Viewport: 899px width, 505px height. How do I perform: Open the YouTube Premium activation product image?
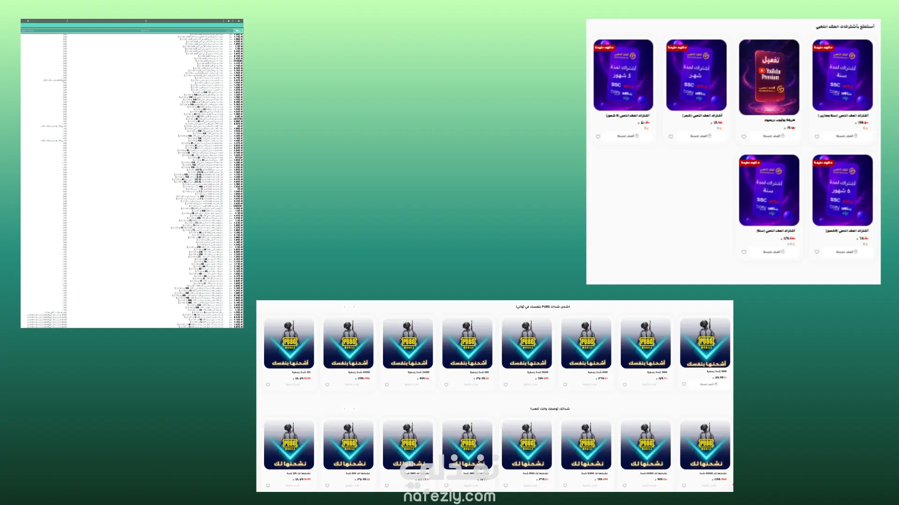[769, 77]
